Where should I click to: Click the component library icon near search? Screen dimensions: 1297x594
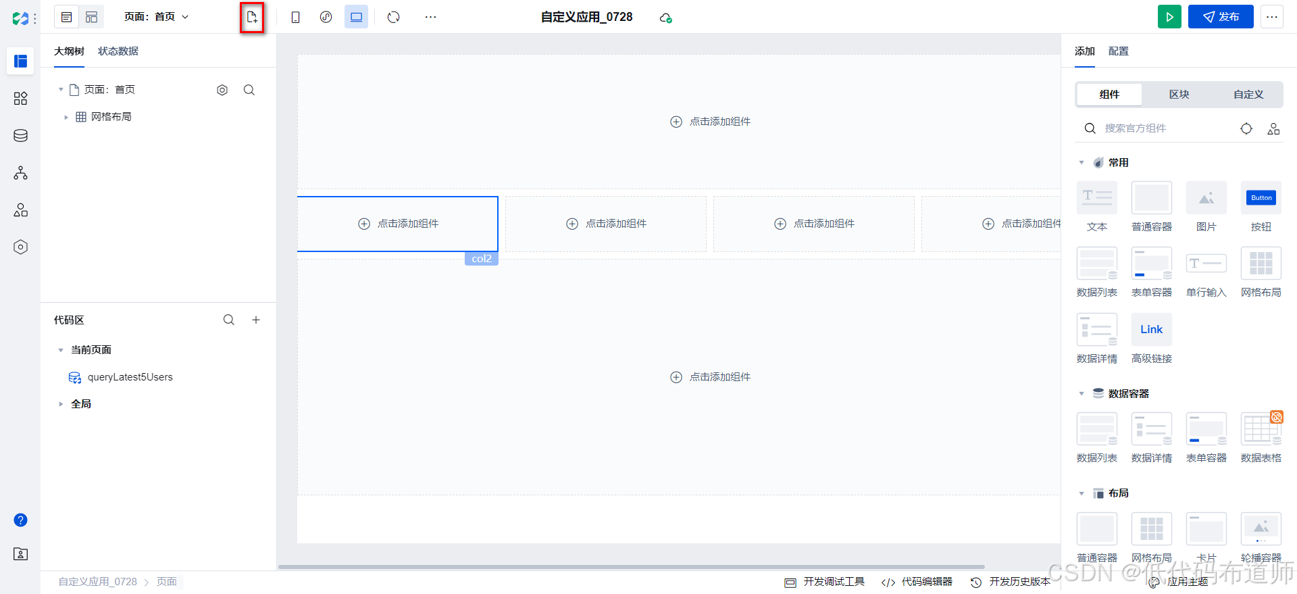click(x=1273, y=128)
